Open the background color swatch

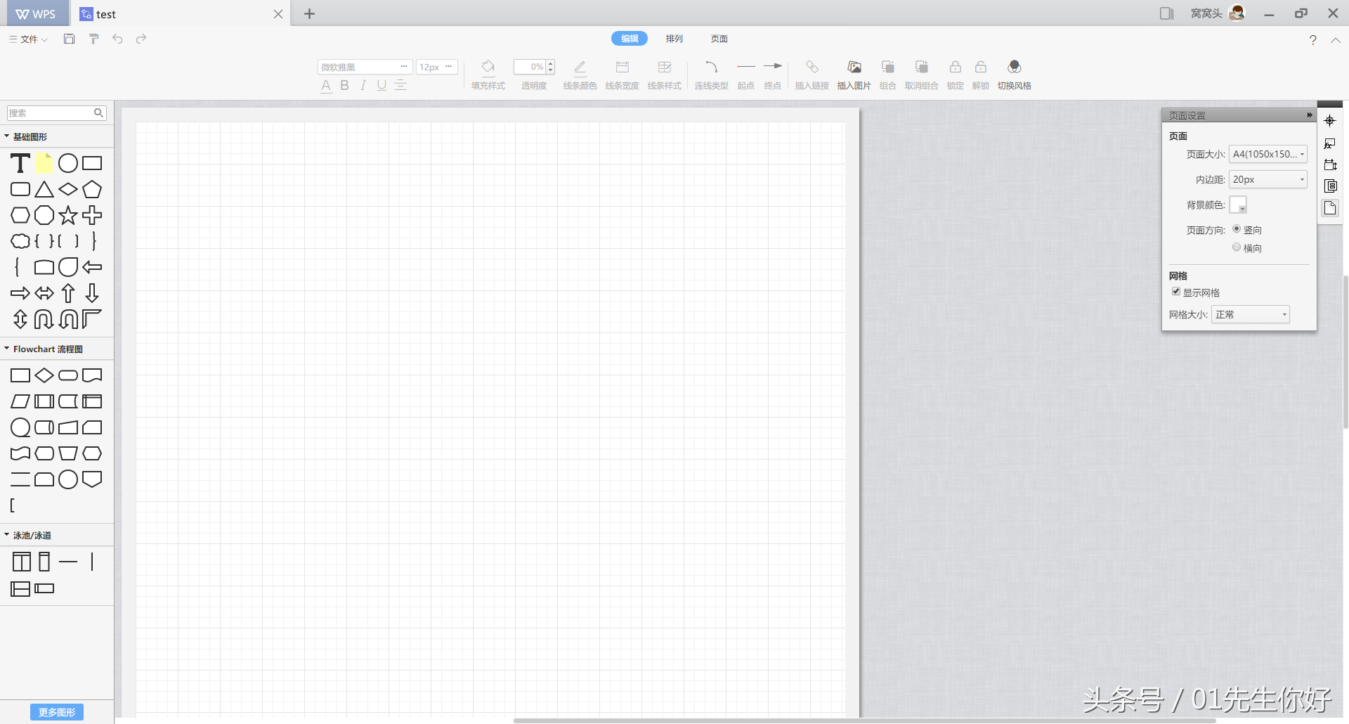tap(1238, 205)
